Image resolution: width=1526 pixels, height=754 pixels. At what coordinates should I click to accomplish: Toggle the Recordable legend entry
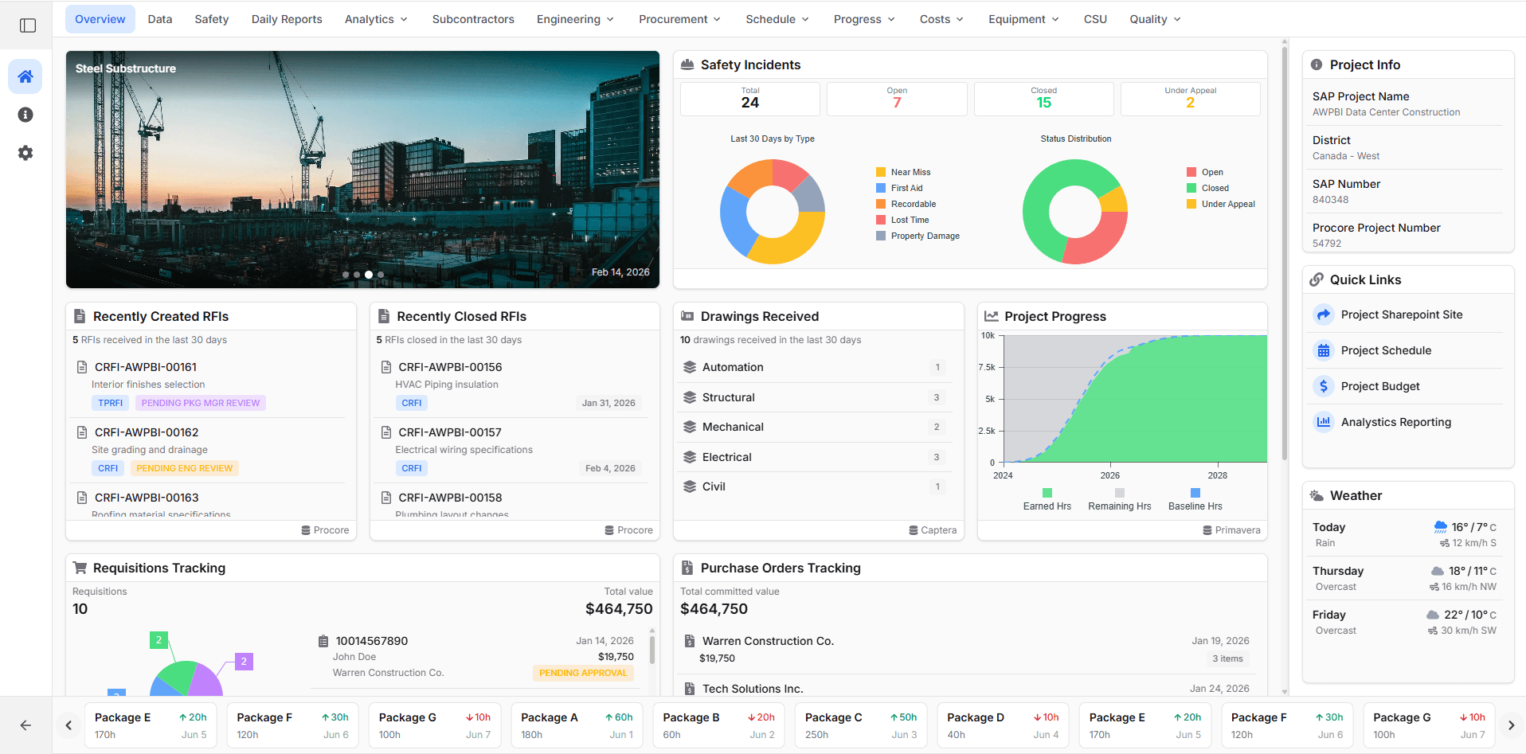pyautogui.click(x=906, y=204)
